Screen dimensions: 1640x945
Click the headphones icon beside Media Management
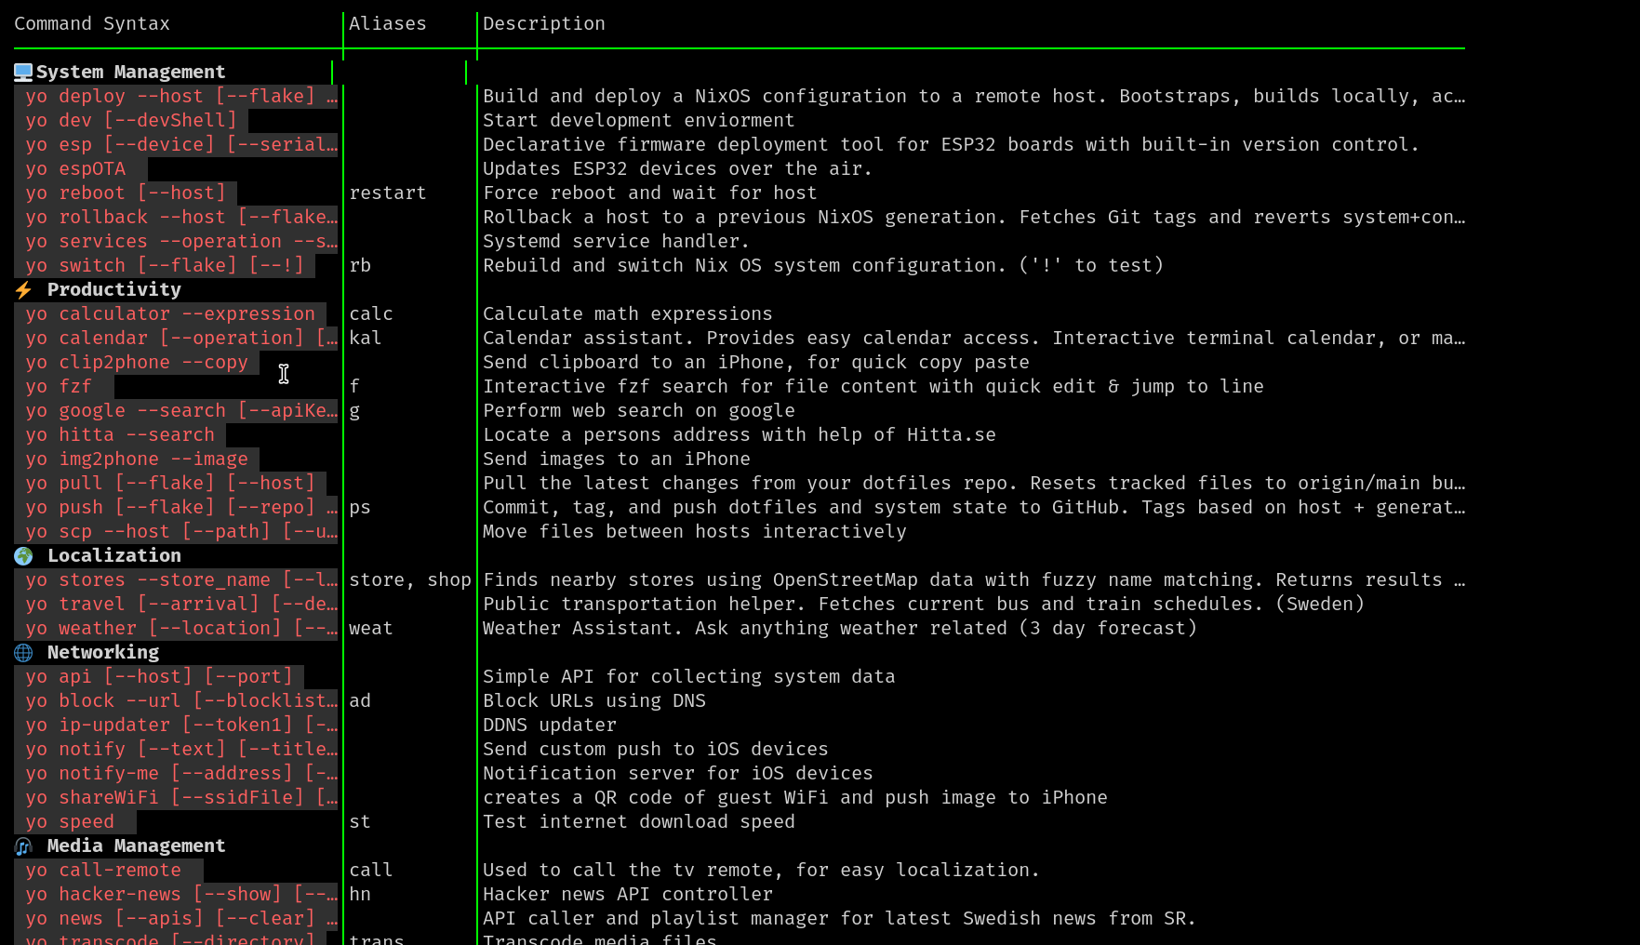(23, 846)
